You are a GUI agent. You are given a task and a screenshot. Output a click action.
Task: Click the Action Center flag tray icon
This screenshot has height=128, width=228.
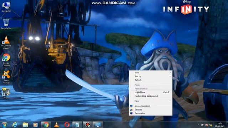[x=206, y=125]
